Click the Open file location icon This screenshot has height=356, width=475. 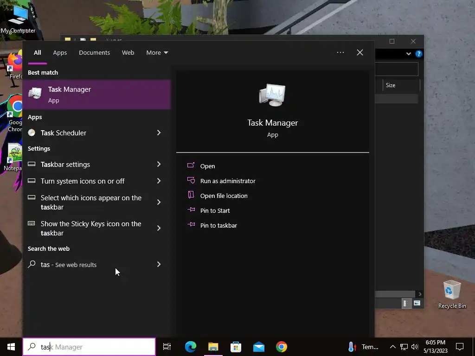191,195
